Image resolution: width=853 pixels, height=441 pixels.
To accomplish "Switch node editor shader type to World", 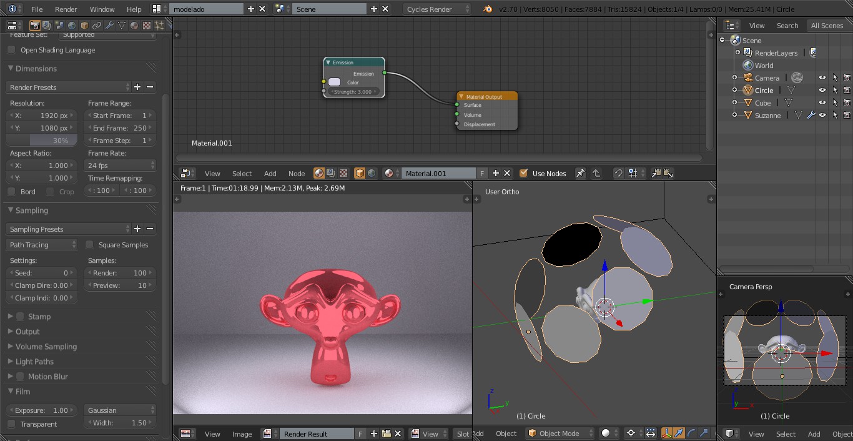I will 372,173.
